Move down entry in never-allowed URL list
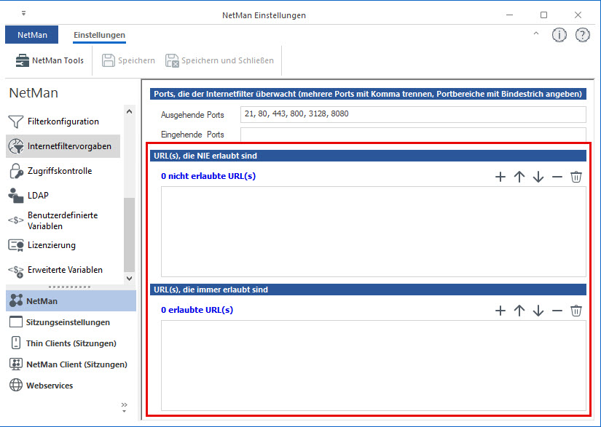The image size is (601, 427). (x=538, y=177)
